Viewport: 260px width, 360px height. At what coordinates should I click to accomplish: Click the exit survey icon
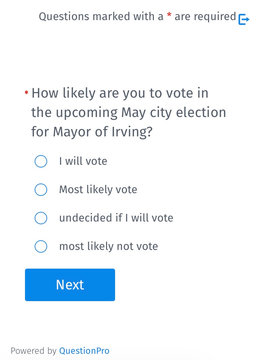[244, 19]
